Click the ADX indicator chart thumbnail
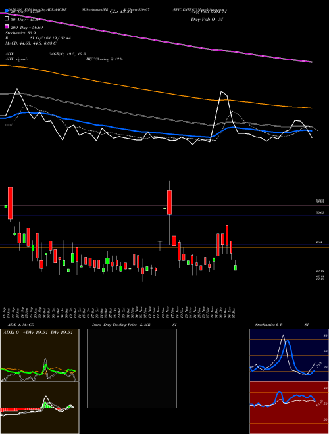 pos(39,355)
